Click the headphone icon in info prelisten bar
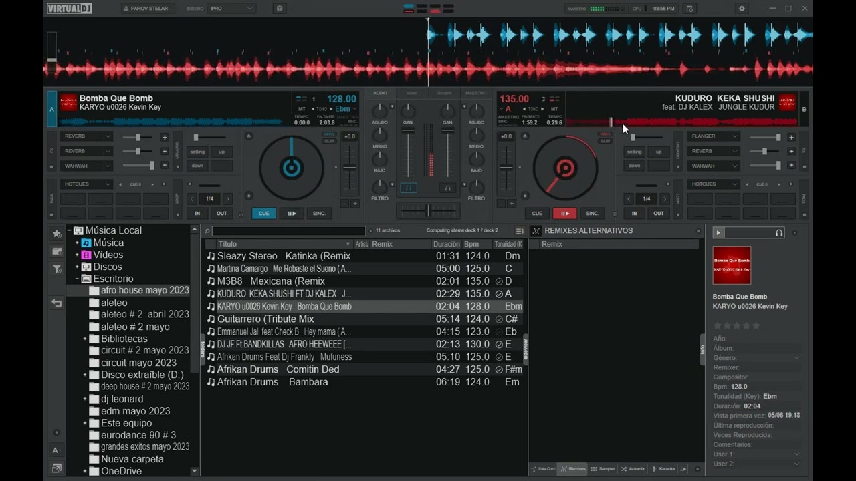856x481 pixels. 779,233
